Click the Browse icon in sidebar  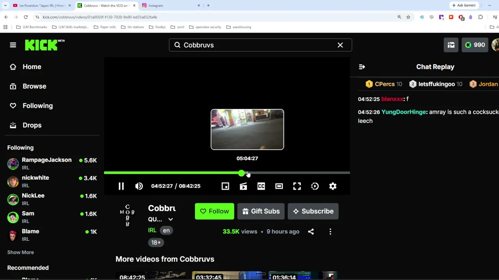tap(13, 86)
